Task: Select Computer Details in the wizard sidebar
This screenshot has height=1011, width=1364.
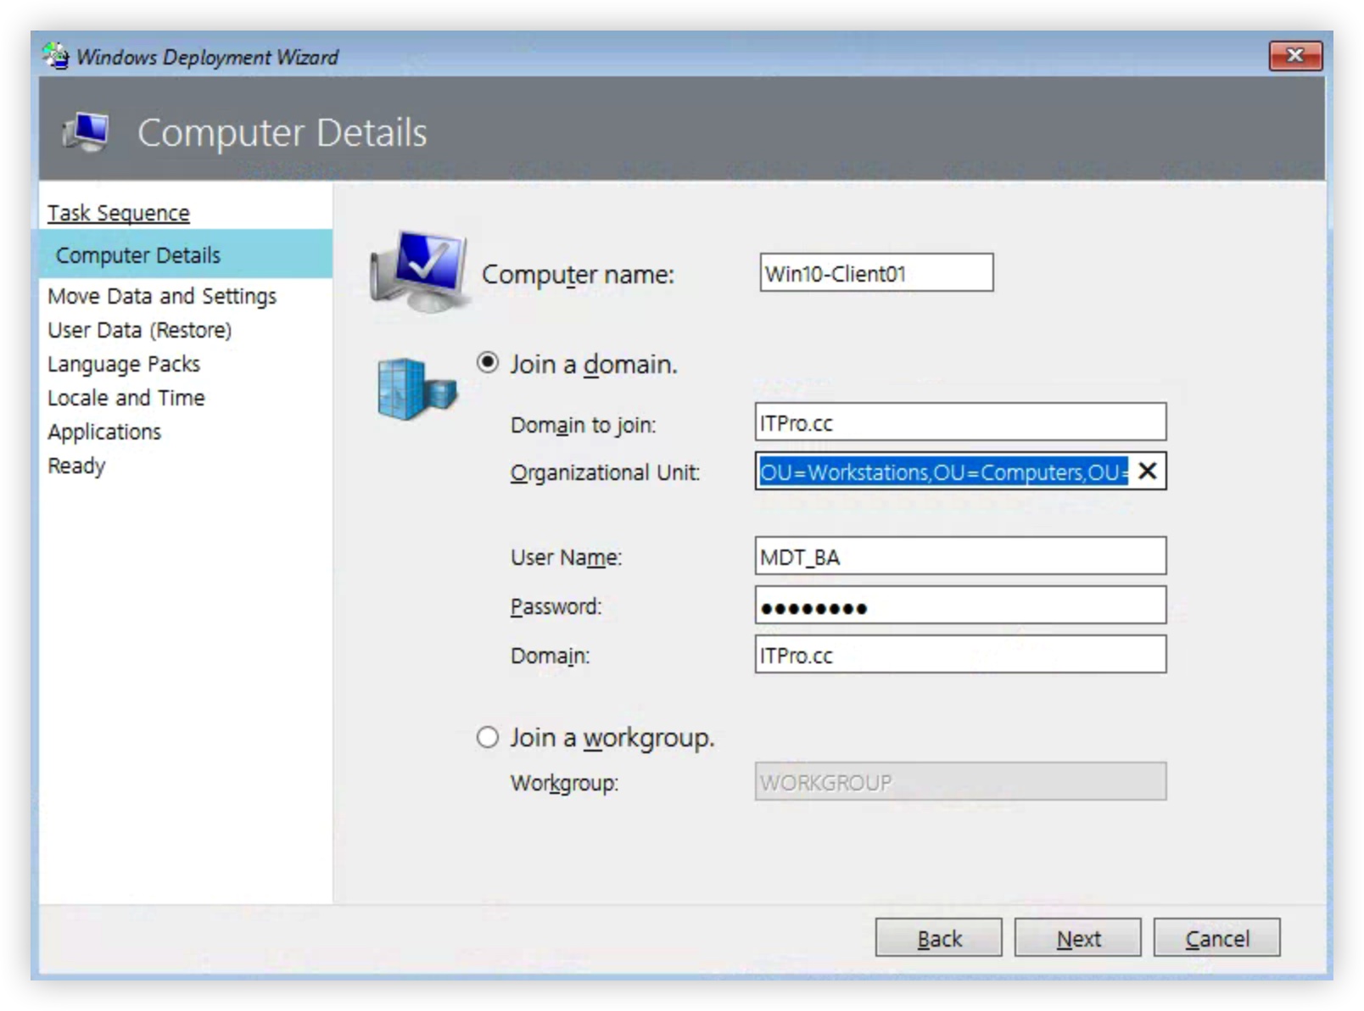Action: pos(137,255)
